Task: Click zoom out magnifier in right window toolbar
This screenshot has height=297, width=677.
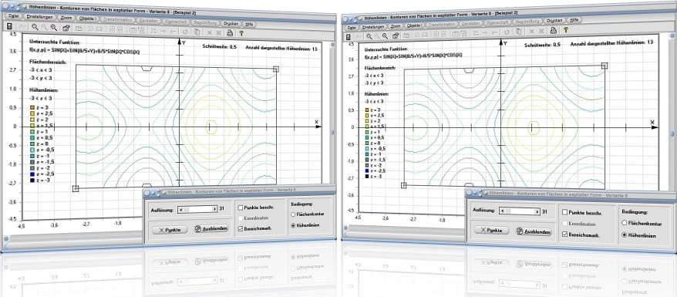Action: pos(369,36)
